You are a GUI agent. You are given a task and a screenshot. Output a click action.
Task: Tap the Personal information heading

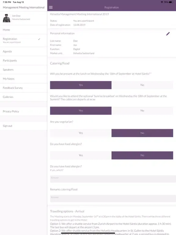click(62, 33)
